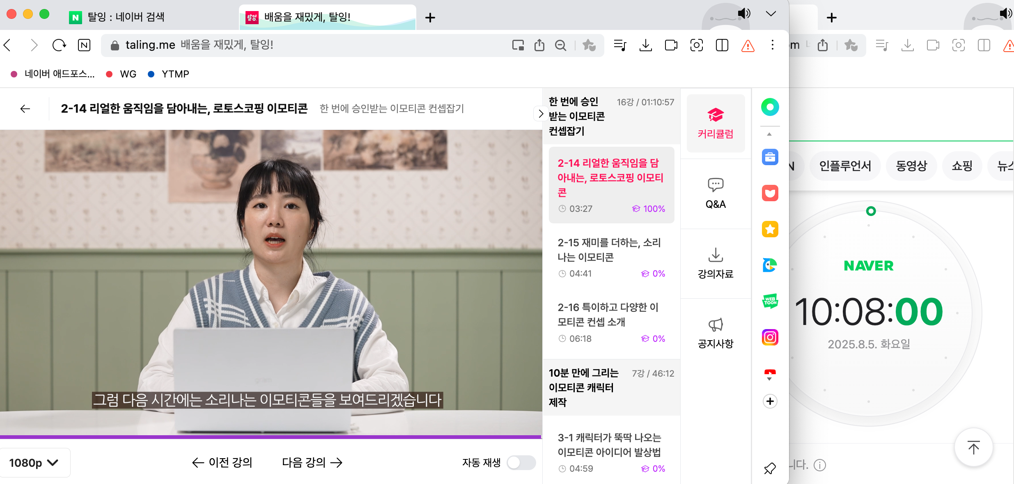Toggle the 자동 재생 autoplay switch
1014x484 pixels.
tap(521, 463)
